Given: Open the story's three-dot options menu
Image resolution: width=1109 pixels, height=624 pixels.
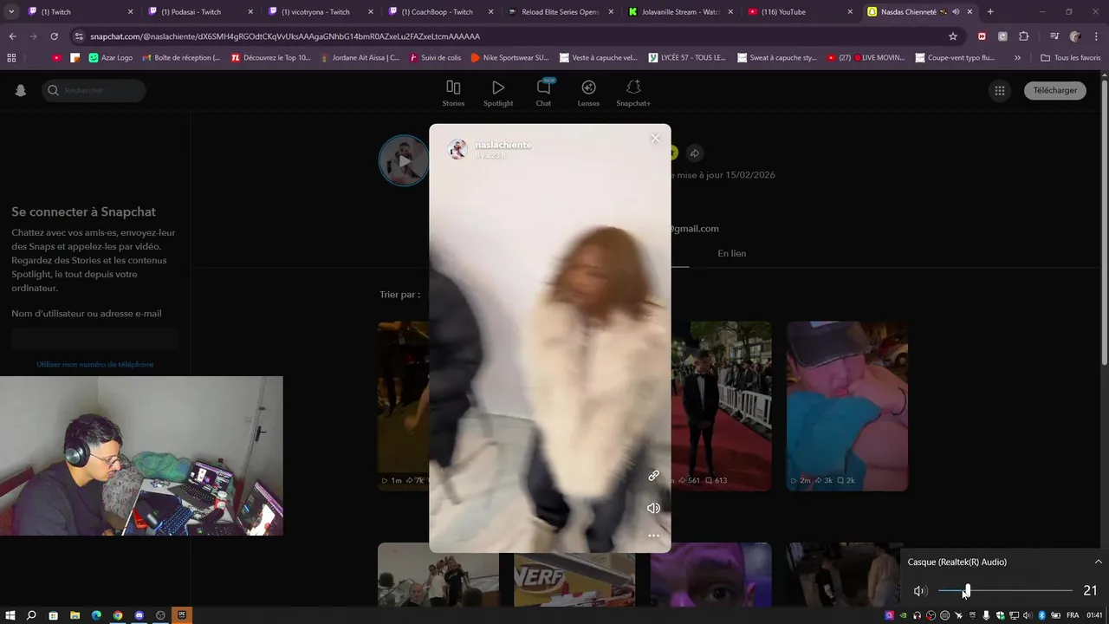Looking at the screenshot, I should coord(653,536).
